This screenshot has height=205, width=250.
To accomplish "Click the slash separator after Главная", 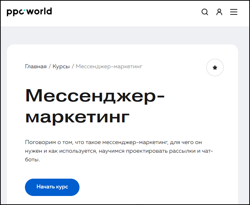I will pos(49,66).
